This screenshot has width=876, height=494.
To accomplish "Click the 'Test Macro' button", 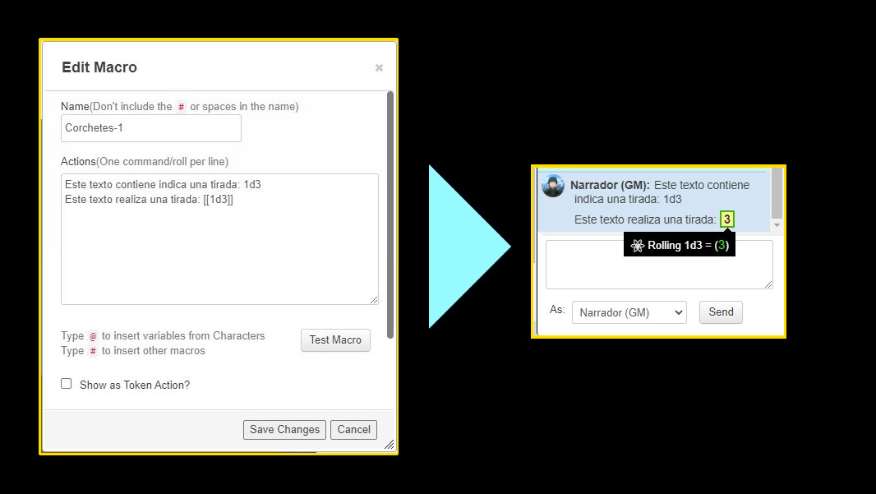I will (x=335, y=339).
